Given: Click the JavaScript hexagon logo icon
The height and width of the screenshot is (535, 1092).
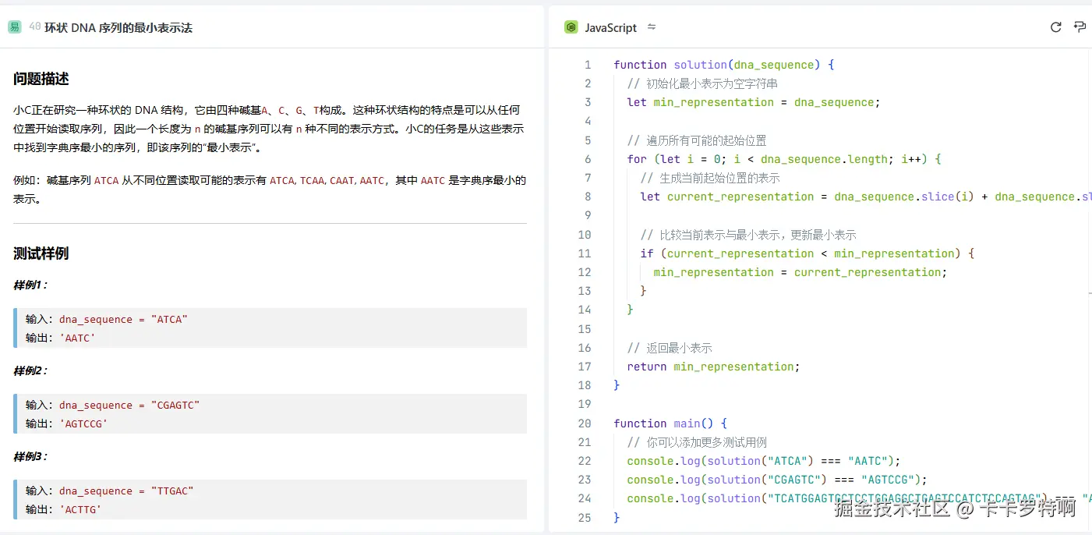Looking at the screenshot, I should pyautogui.click(x=571, y=27).
